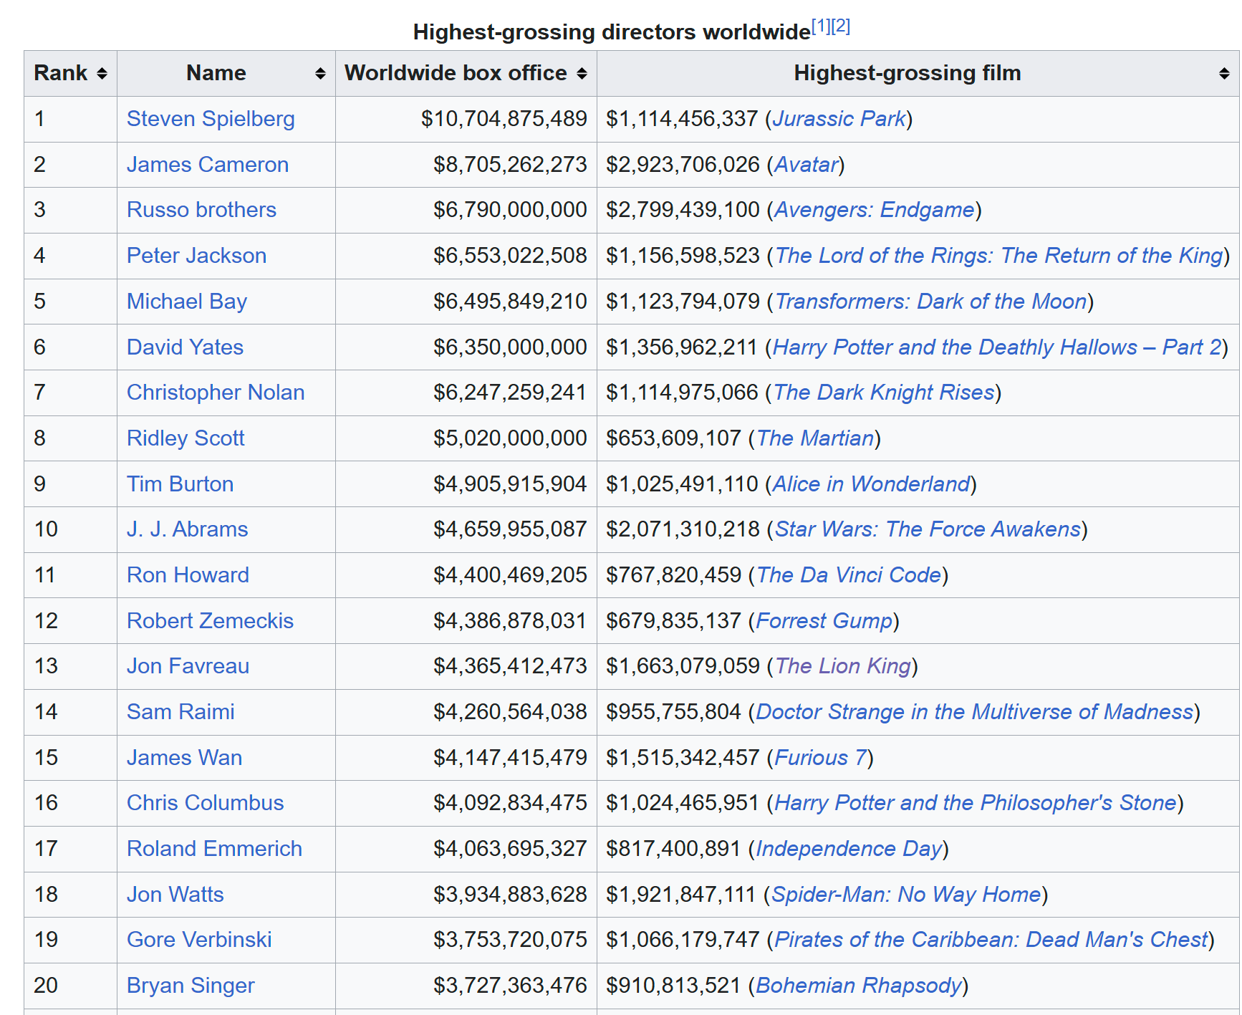Visit Gore Verbinski article
1242x1015 pixels.
tap(199, 940)
